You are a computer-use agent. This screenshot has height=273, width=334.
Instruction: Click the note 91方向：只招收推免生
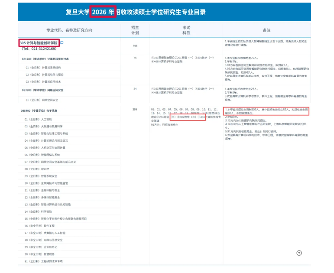click(x=165, y=125)
